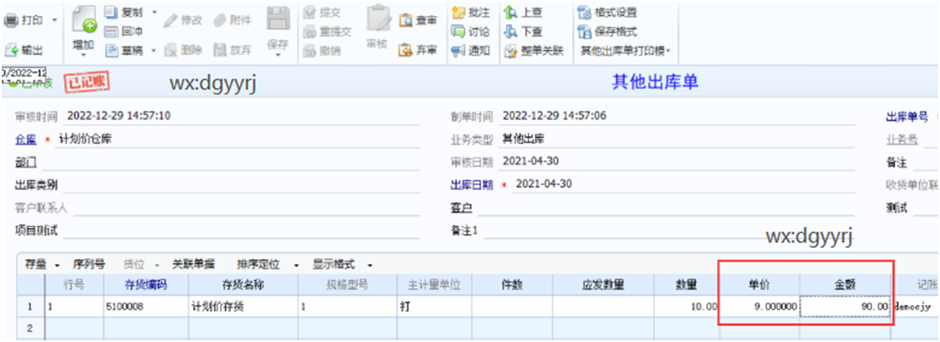Click the 修改 edit pencil icon
940x342 pixels.
coord(171,21)
